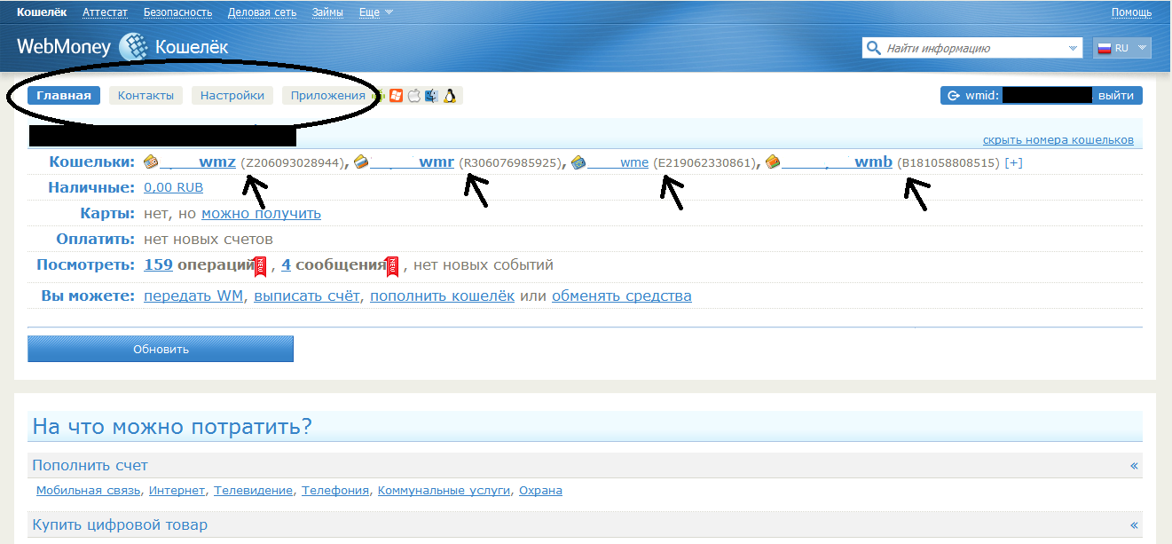
Task: Click Мобильная связь link
Action: [89, 491]
